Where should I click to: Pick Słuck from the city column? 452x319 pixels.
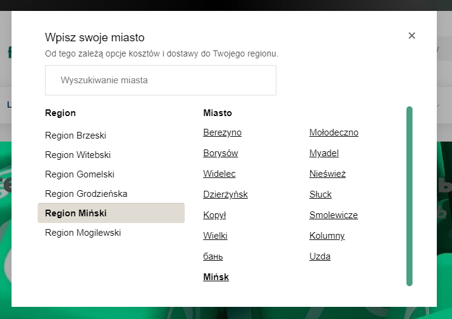320,194
